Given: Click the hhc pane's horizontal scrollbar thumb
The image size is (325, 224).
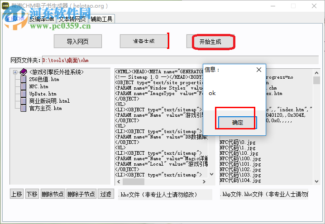Looking at the screenshot, I should [x=134, y=182].
